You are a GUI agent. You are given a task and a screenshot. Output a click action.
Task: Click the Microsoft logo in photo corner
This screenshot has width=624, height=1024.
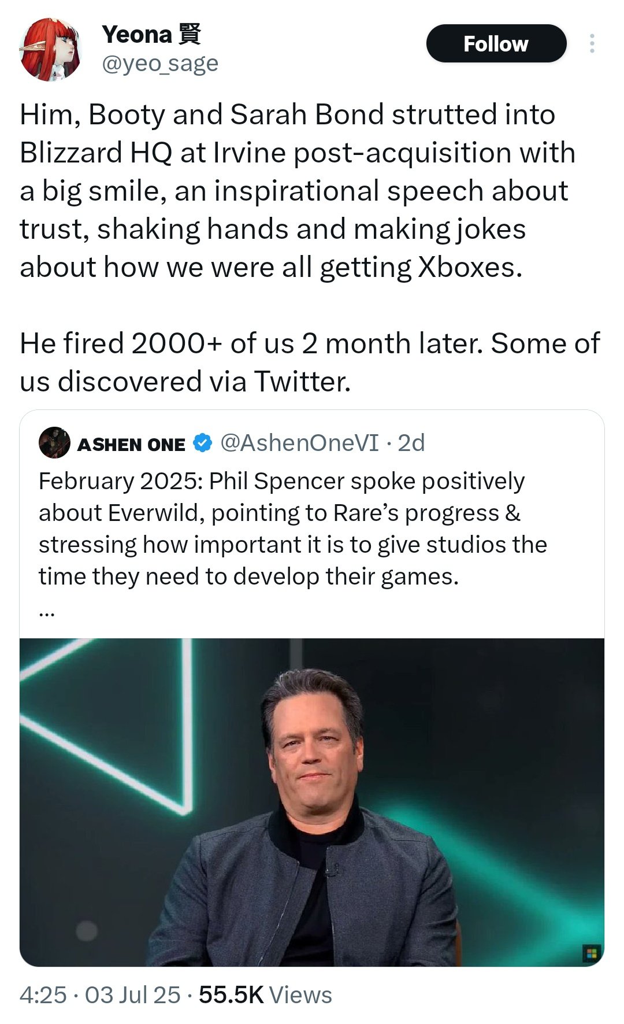(590, 953)
